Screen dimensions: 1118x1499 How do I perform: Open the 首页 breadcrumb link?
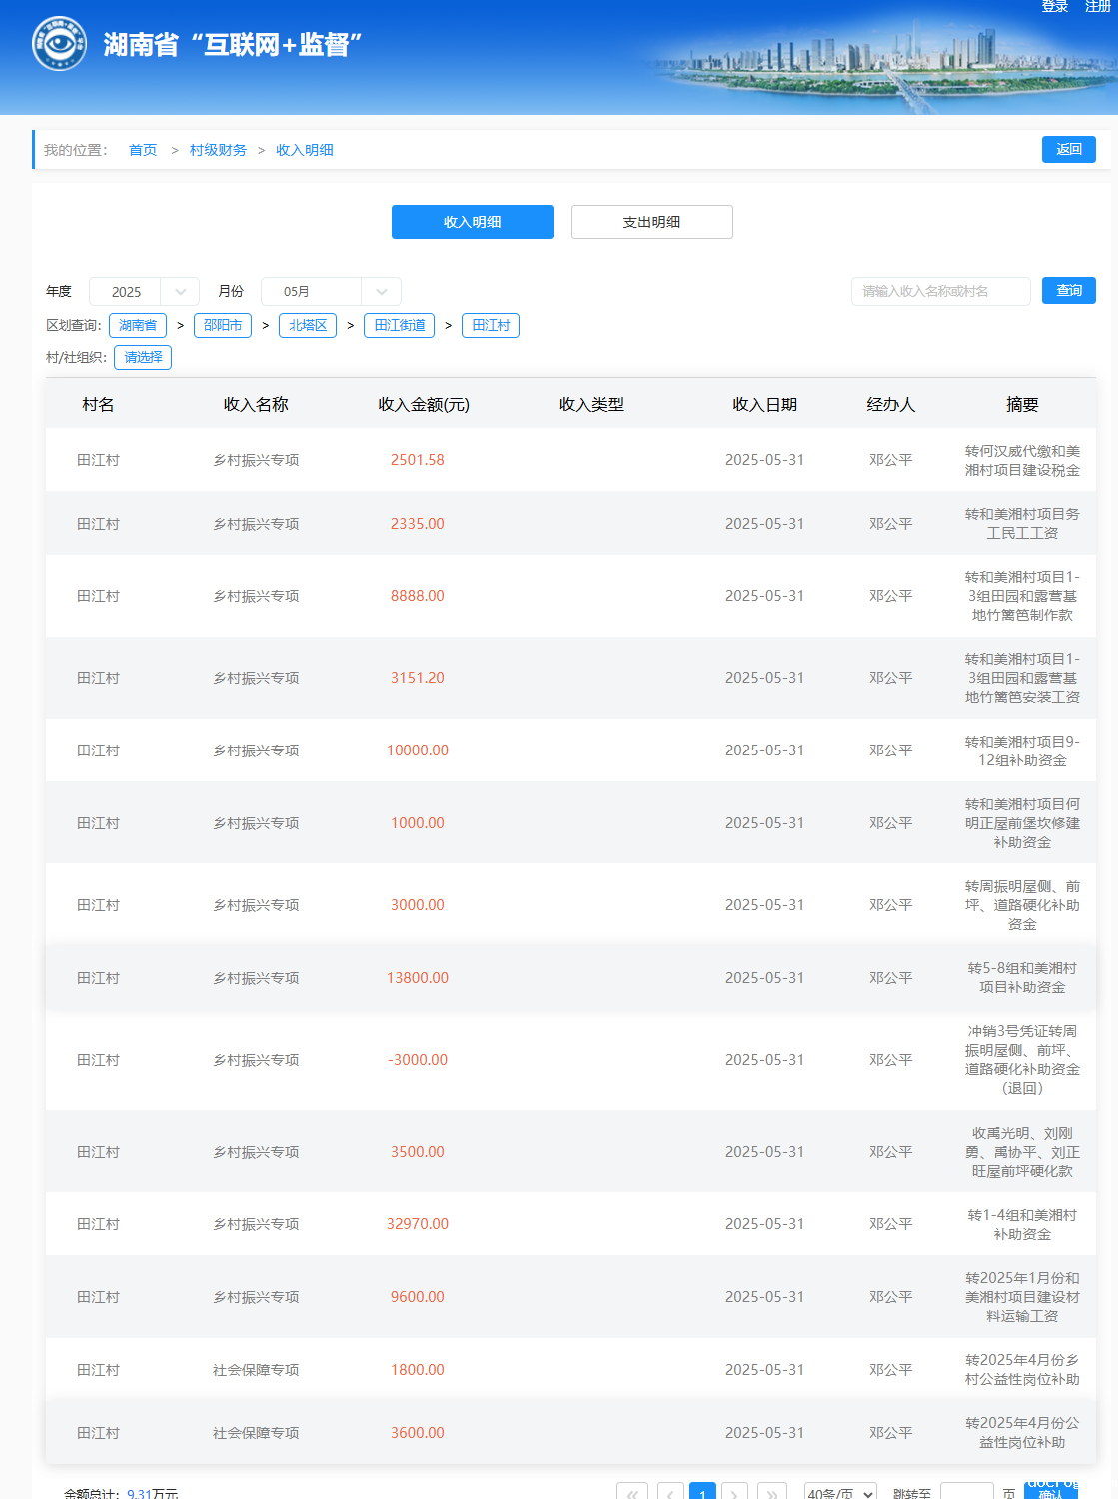pyautogui.click(x=143, y=150)
